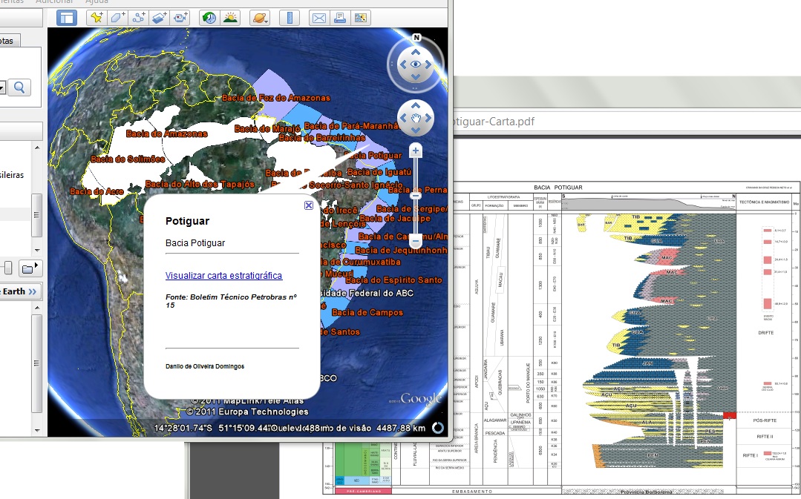Viewport: 801px width, 499px height.
Task: Click the sidebar opacity slider handle
Action: tap(7, 268)
